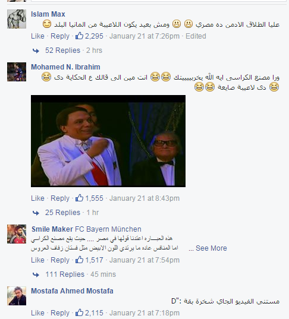Screen dimensions: 289x319
Task: Click reply arrow icon beside 52 Replies
Action: click(36, 50)
